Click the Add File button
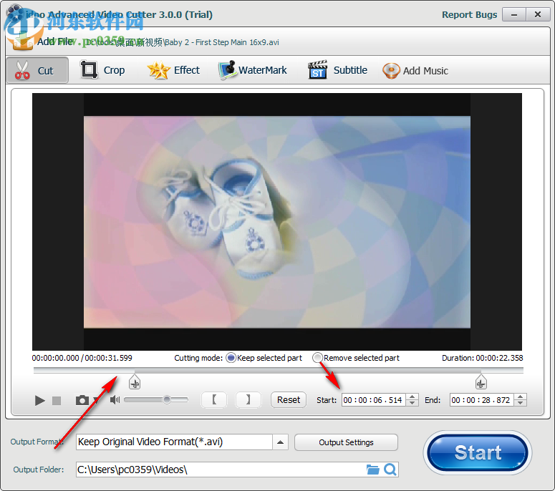 42,42
